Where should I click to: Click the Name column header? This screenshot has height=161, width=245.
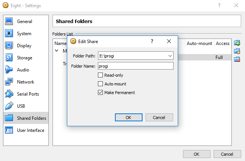click(60, 43)
